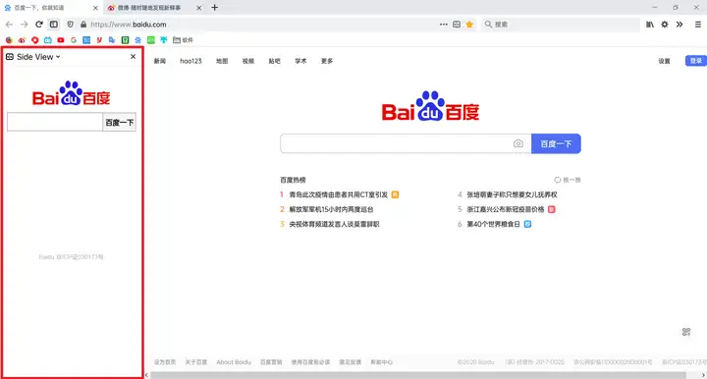
Task: Click 换一换 to refresh hot list
Action: click(x=568, y=180)
